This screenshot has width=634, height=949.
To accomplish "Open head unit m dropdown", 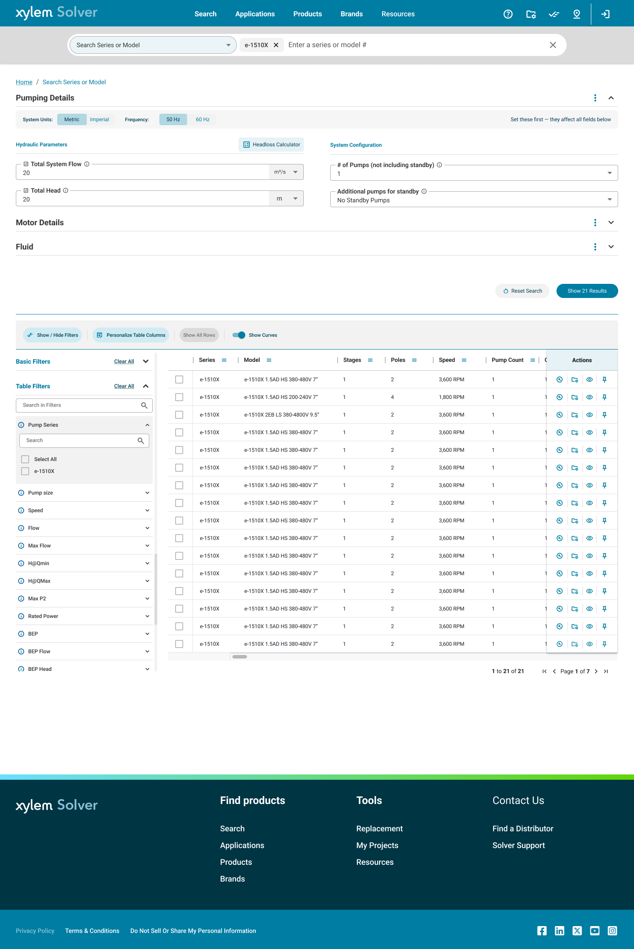I will pos(286,198).
